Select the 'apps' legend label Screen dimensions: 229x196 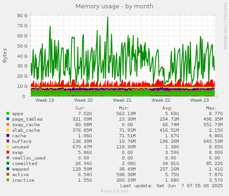18,114
